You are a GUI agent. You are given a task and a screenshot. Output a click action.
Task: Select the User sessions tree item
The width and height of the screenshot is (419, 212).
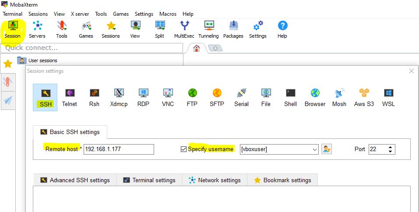[x=42, y=60]
